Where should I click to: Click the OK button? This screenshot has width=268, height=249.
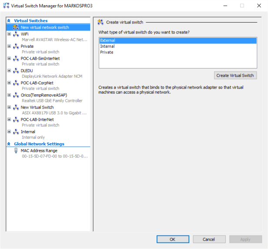pos(172,239)
